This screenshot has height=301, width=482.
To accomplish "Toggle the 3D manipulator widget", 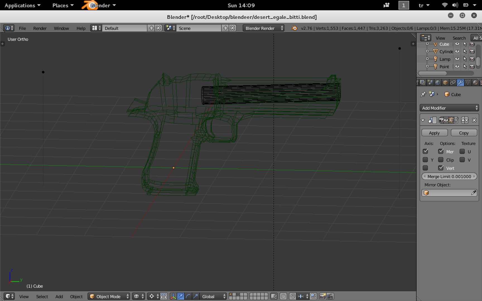I will tap(173, 296).
